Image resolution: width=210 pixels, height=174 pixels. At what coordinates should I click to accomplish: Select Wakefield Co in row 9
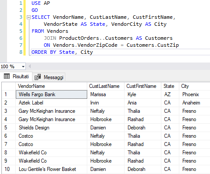pos(51,161)
